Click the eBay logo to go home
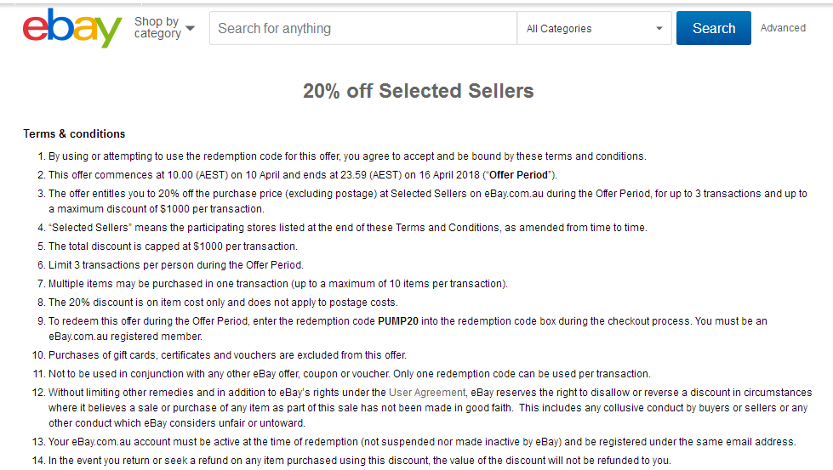 click(72, 28)
